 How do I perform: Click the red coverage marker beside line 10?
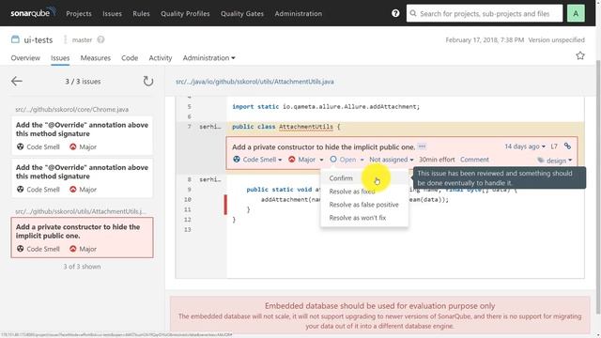coord(225,205)
